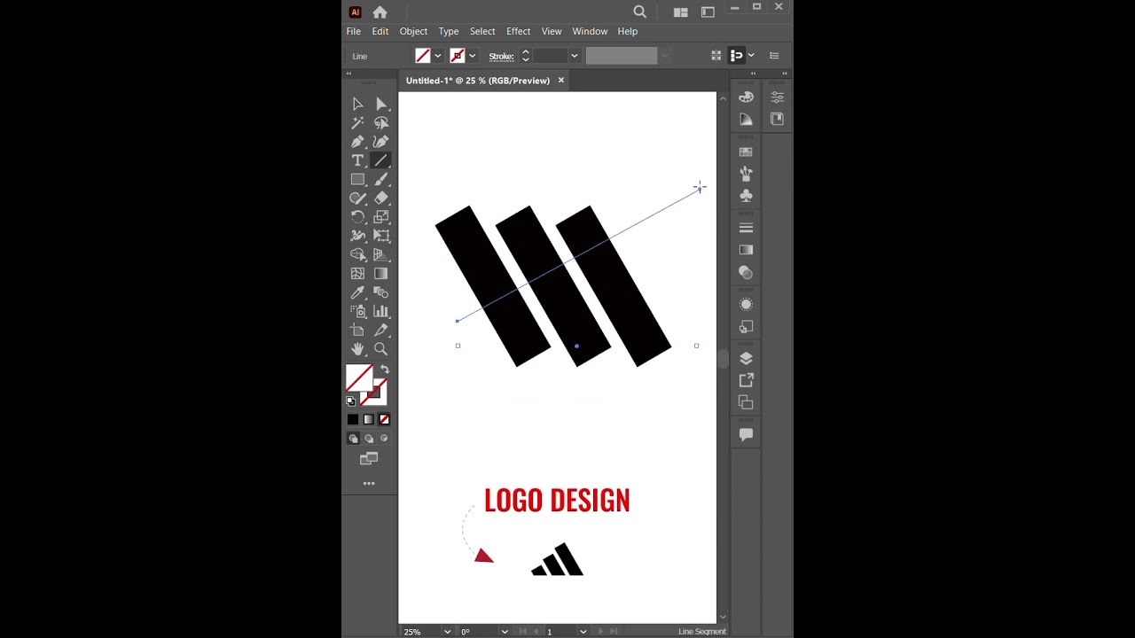Activate the Type tool
The image size is (1135, 638).
pos(357,160)
